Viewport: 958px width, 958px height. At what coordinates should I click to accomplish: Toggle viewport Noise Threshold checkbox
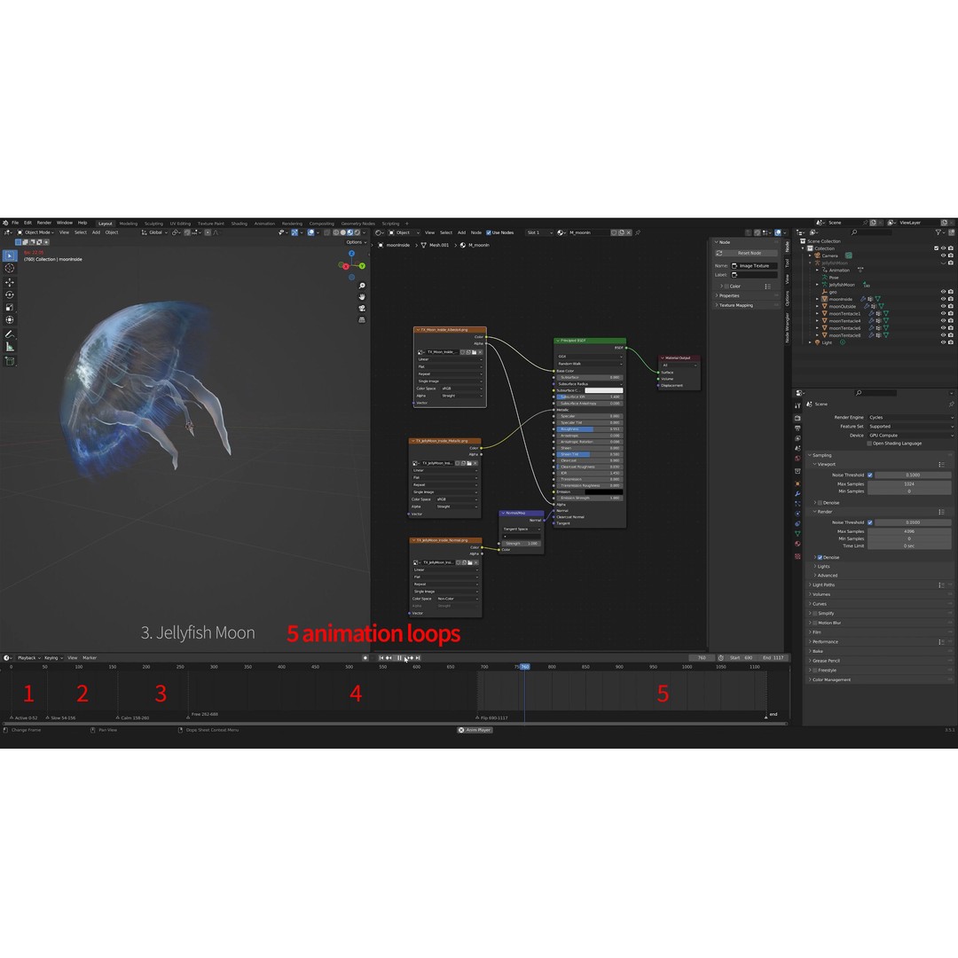pyautogui.click(x=870, y=475)
